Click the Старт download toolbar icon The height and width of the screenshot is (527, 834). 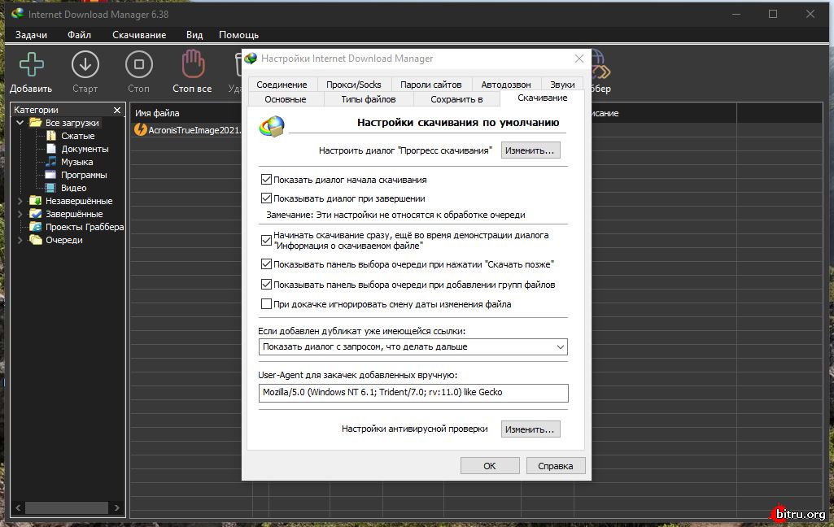click(85, 64)
